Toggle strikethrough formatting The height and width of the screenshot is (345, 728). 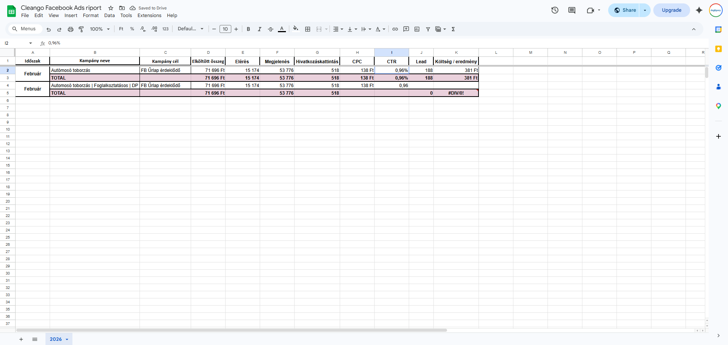270,29
